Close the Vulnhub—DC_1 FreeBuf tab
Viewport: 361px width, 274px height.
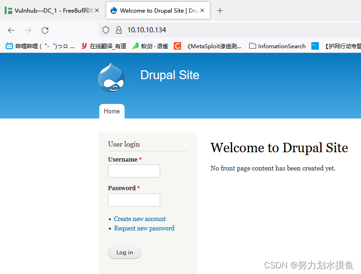tap(97, 10)
